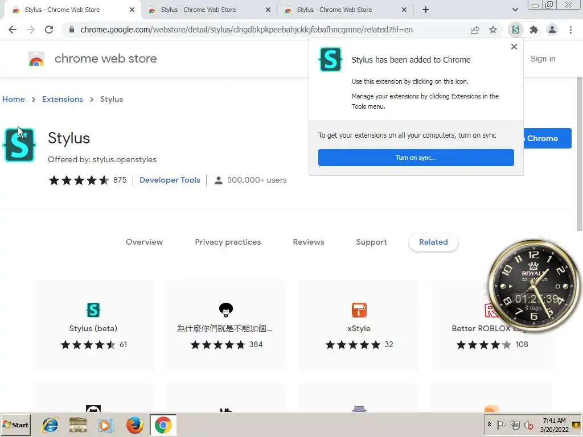
Task: Share this page using the share icon
Action: [x=475, y=30]
